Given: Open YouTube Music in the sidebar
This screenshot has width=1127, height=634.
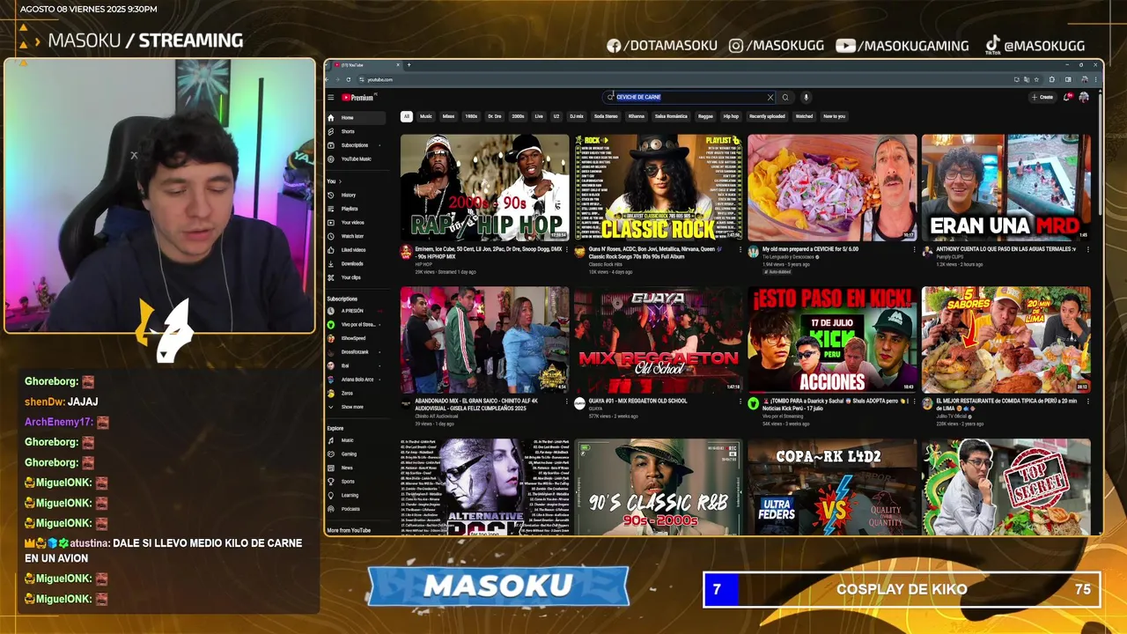Looking at the screenshot, I should [x=356, y=159].
